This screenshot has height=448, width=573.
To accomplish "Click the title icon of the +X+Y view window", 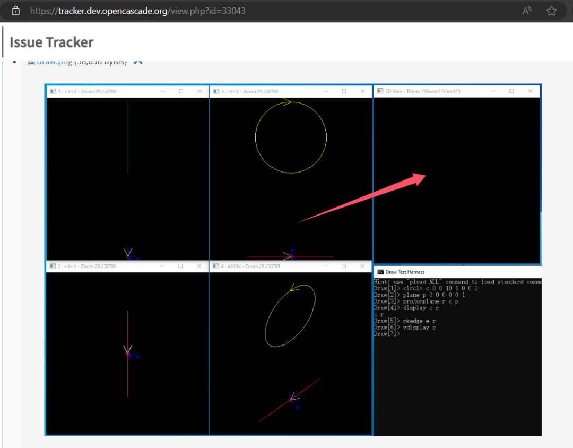I will pyautogui.click(x=53, y=266).
